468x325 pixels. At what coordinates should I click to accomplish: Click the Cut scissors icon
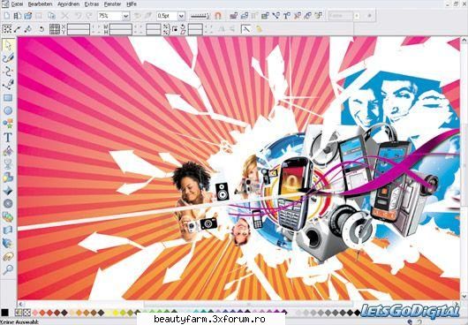(64, 16)
